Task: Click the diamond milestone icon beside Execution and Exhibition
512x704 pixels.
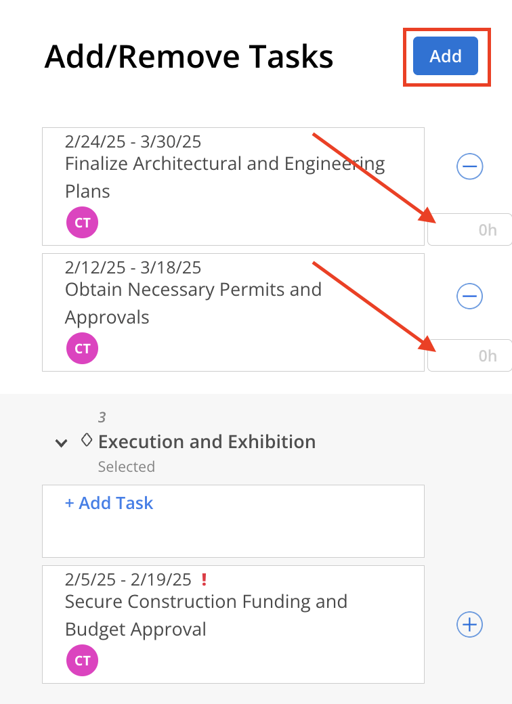Action: coord(87,440)
